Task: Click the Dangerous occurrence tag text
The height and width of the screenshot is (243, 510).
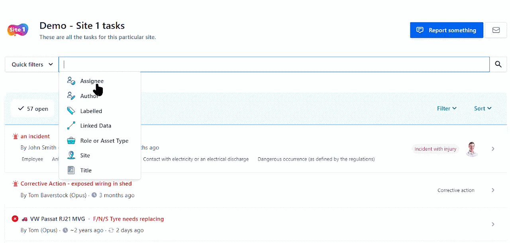Action: click(316, 159)
